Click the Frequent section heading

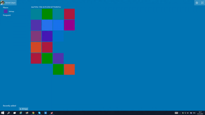7,15
